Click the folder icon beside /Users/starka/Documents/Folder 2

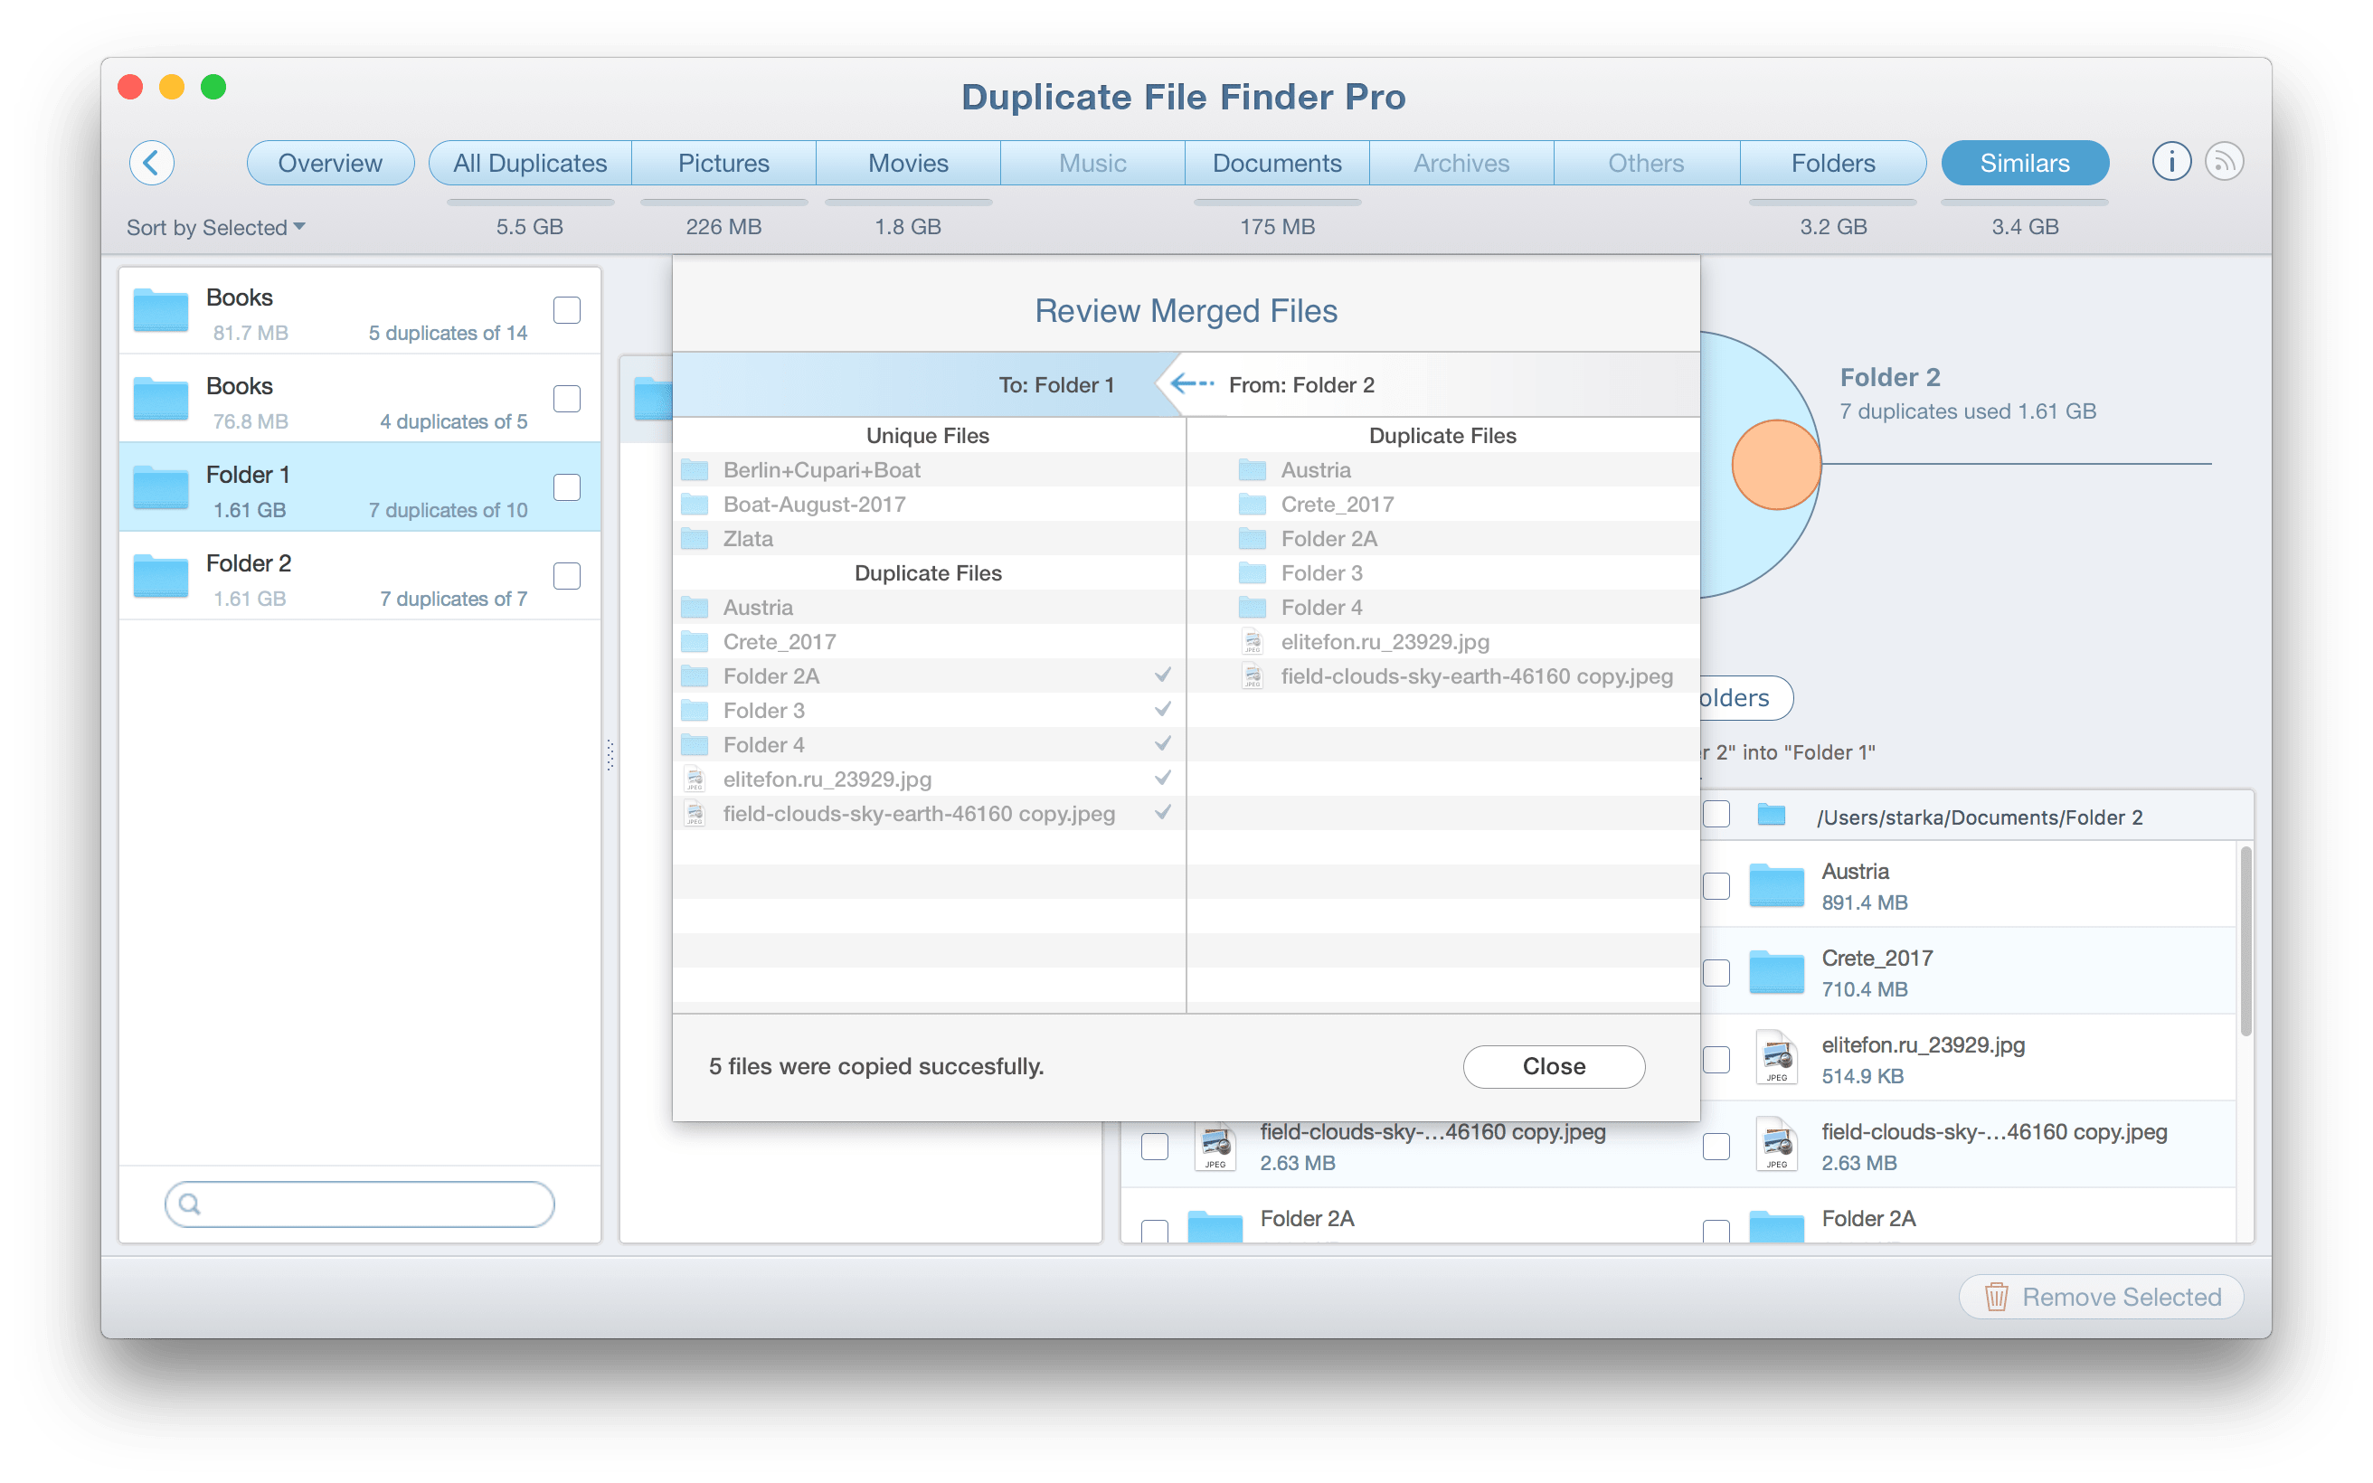pyautogui.click(x=1771, y=815)
